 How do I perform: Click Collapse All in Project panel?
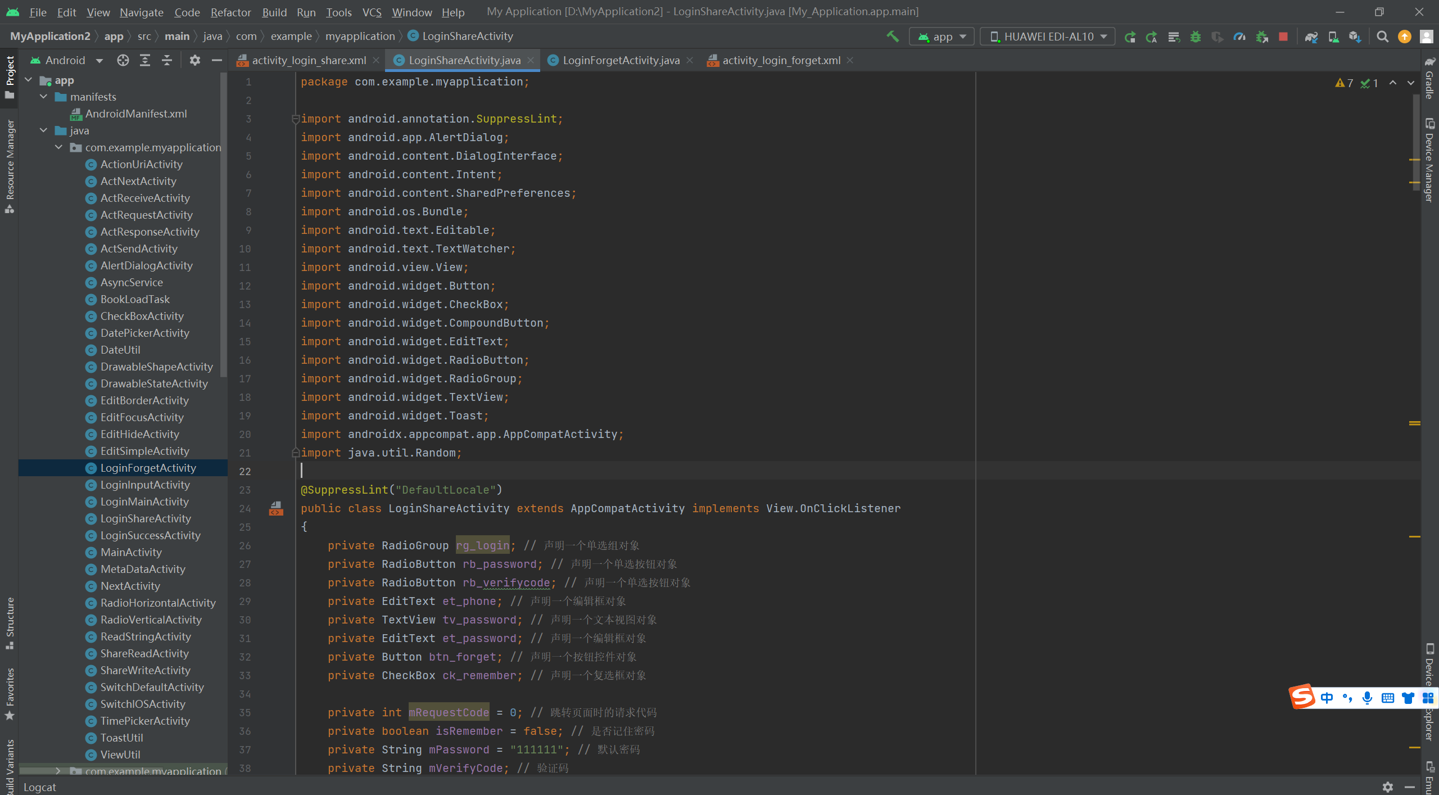[x=167, y=60]
